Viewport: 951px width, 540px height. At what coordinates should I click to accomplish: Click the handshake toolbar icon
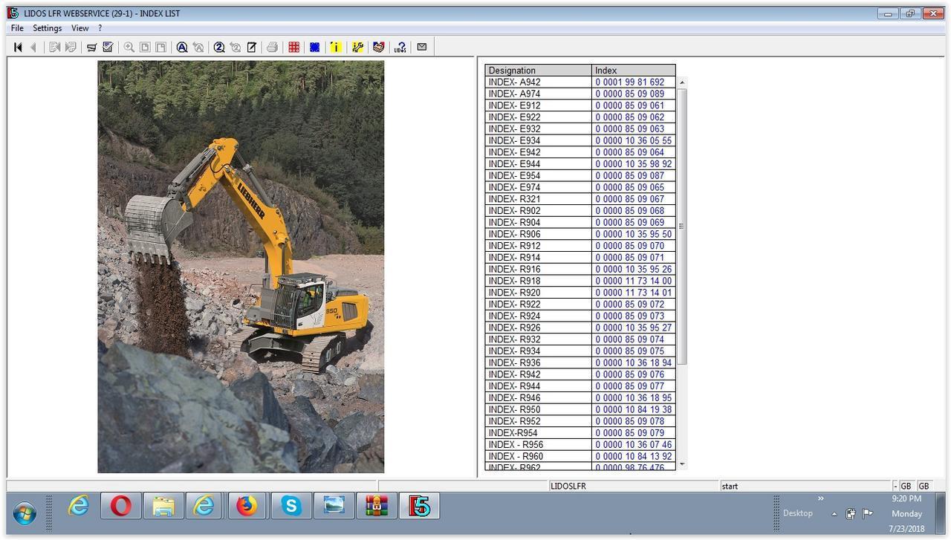click(x=379, y=48)
